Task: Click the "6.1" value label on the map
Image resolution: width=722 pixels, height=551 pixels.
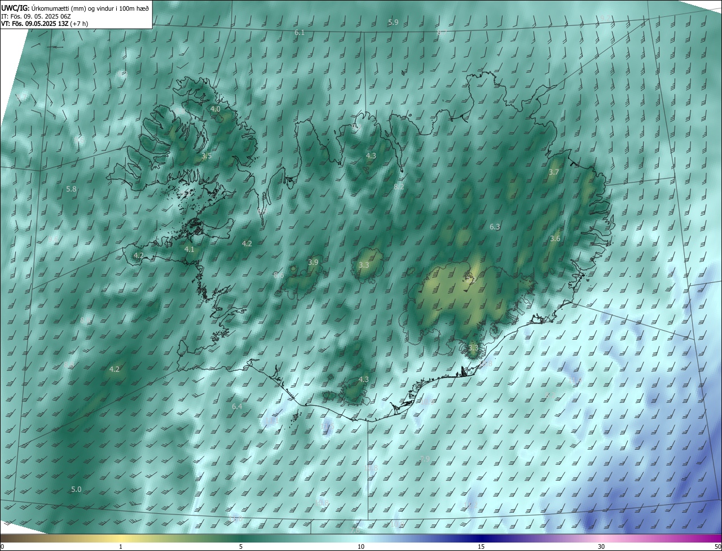Action: [x=300, y=33]
